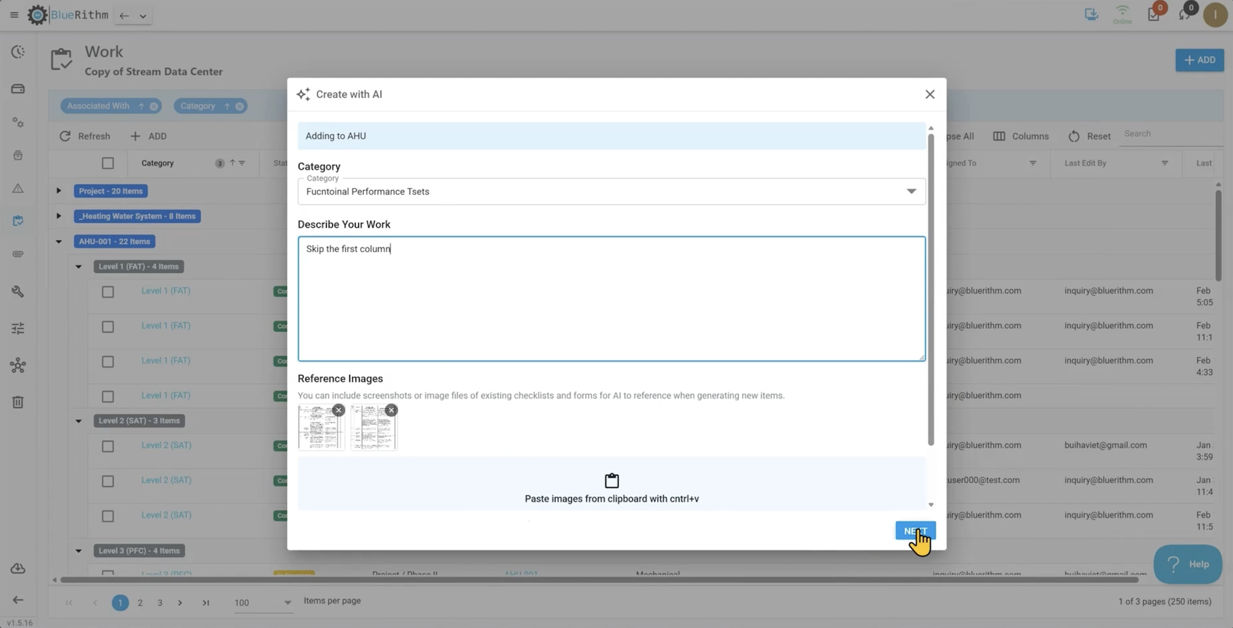This screenshot has width=1233, height=628.
Task: Click the clipboard paste icon
Action: [612, 480]
